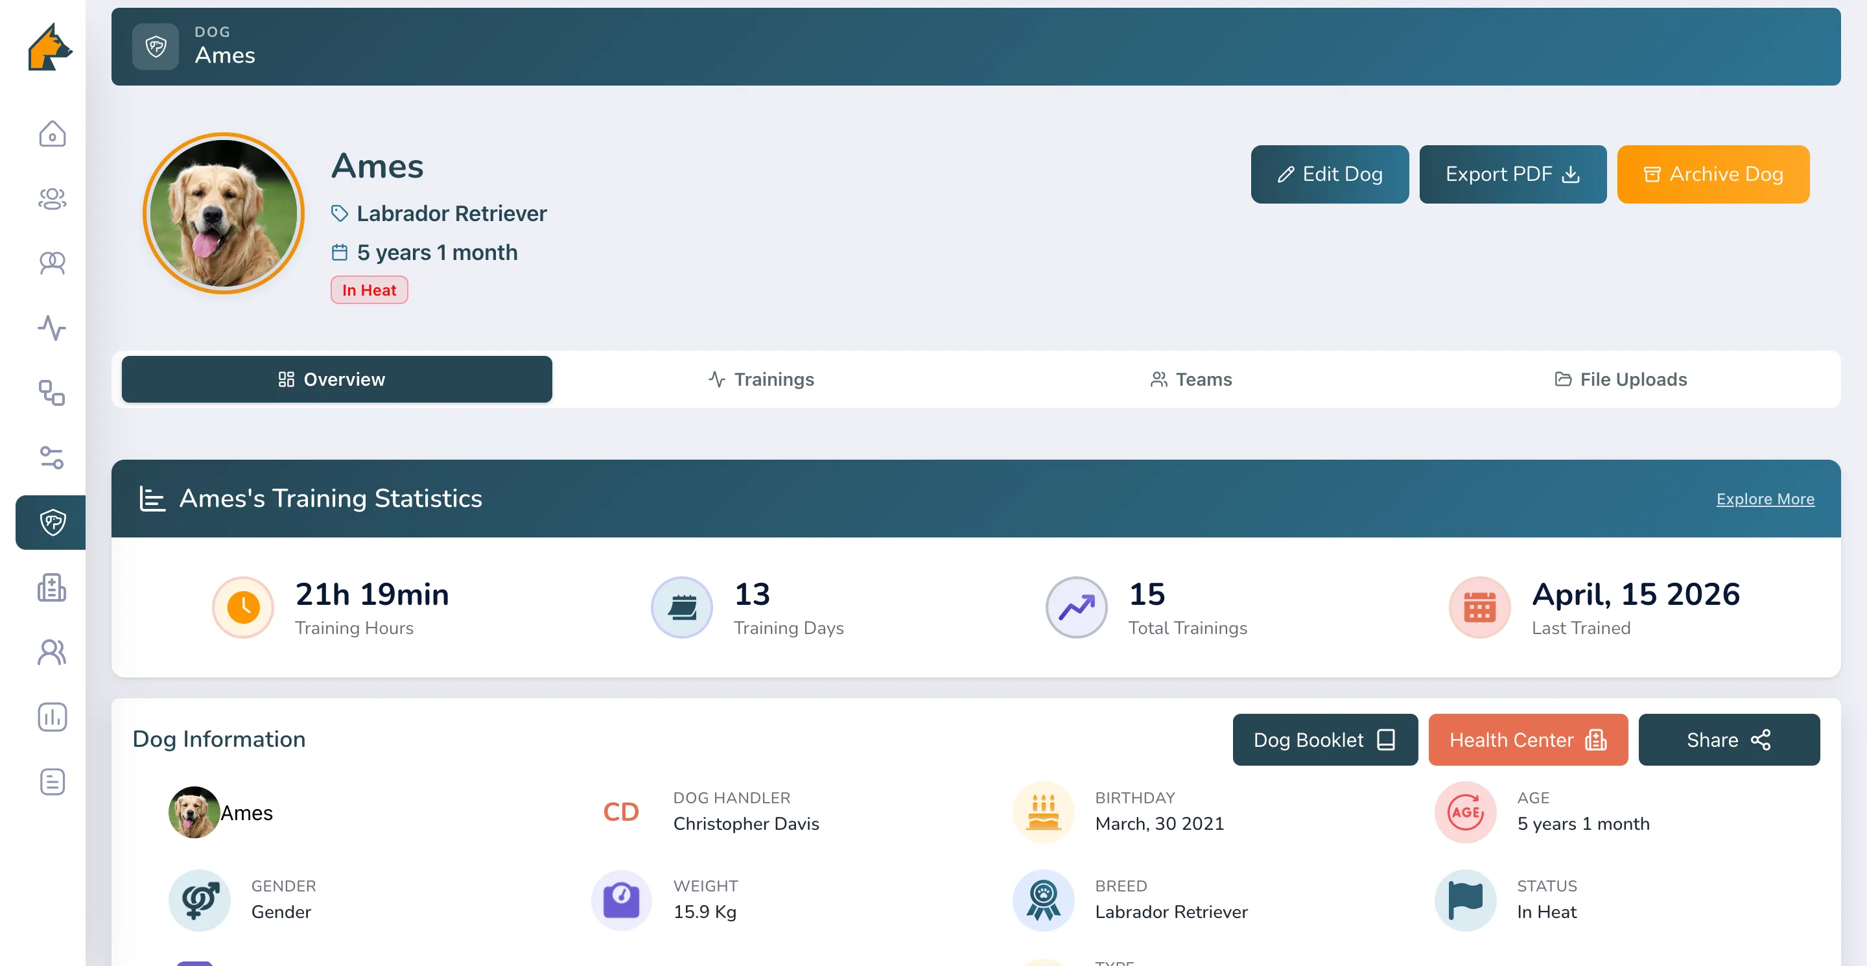Switch to the Trainings tab
1867x966 pixels.
coord(761,379)
